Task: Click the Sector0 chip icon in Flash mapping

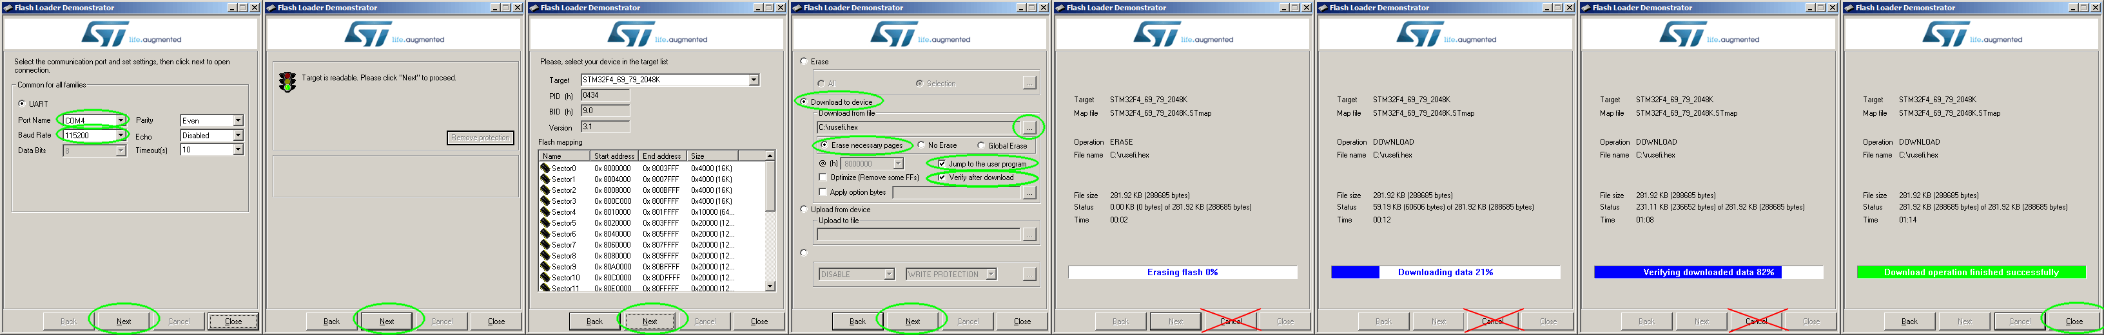Action: (x=545, y=168)
